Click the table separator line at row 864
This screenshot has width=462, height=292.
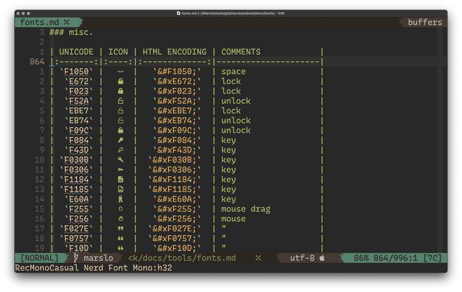pyautogui.click(x=187, y=62)
